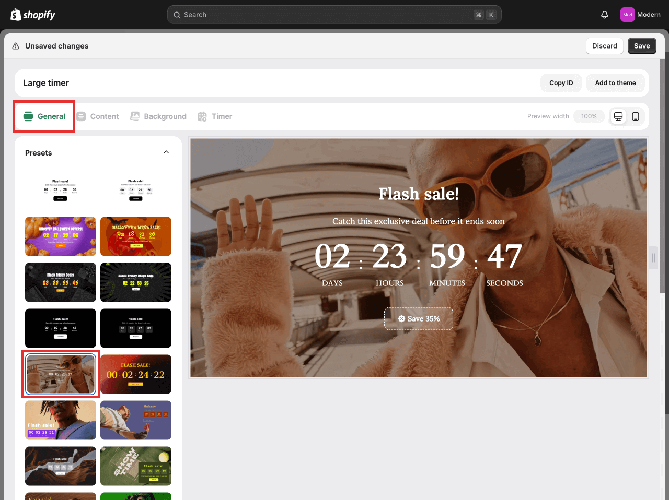Screen dimensions: 669x500
Task: Click the Modern store avatar
Action: 627,14
